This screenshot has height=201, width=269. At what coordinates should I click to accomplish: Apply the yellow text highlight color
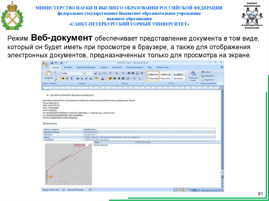(97, 79)
